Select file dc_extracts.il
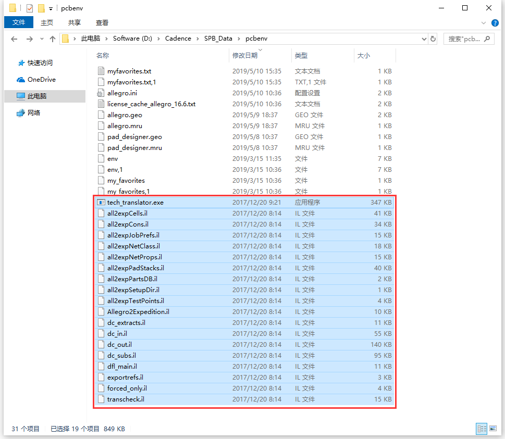 click(126, 323)
